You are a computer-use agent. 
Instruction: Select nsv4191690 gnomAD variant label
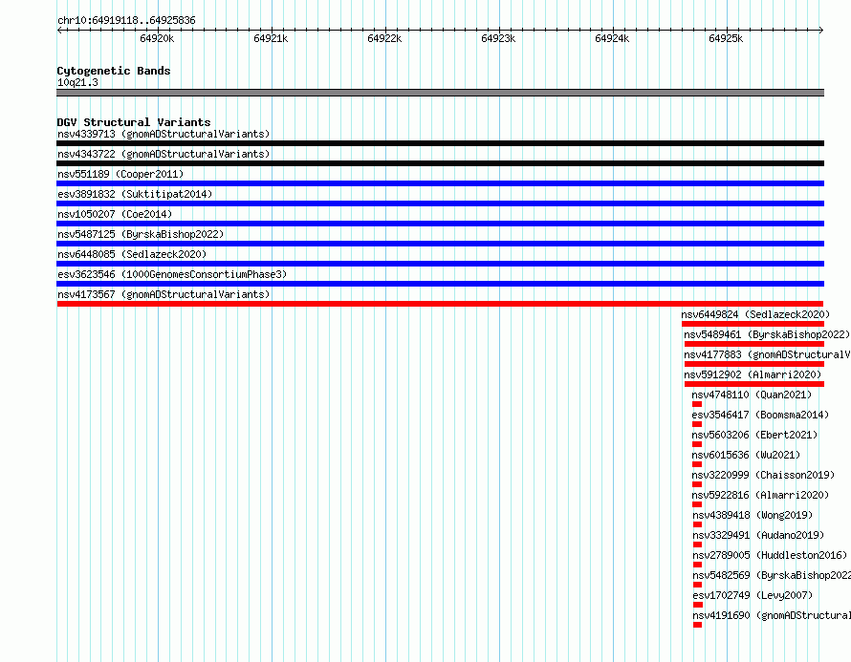[x=772, y=615]
